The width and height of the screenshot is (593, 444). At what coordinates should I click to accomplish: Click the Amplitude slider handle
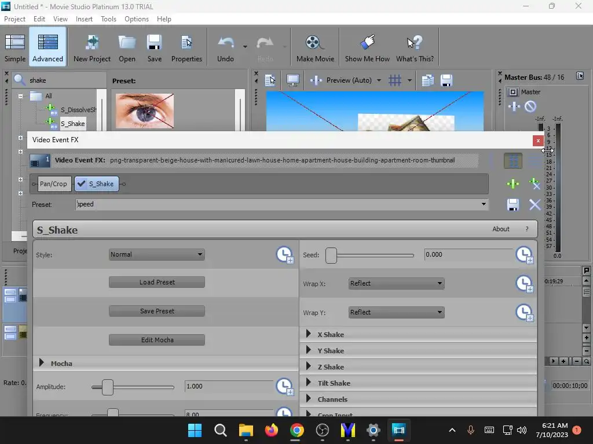point(107,387)
